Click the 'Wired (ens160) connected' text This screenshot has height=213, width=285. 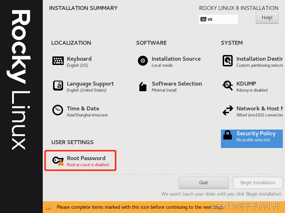tap(260, 115)
